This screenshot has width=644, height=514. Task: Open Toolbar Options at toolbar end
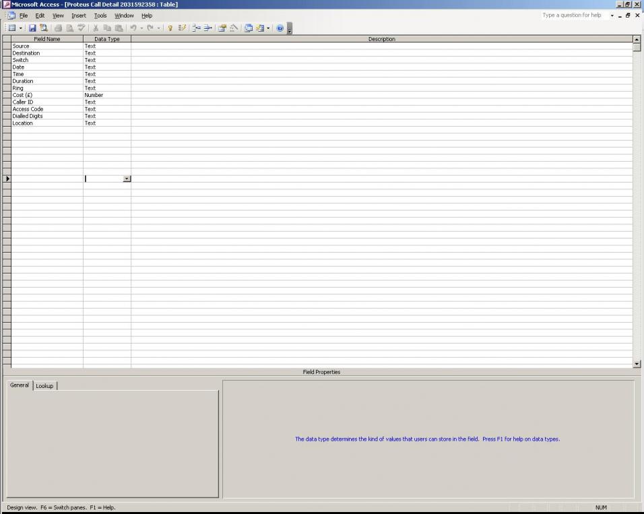tap(290, 28)
